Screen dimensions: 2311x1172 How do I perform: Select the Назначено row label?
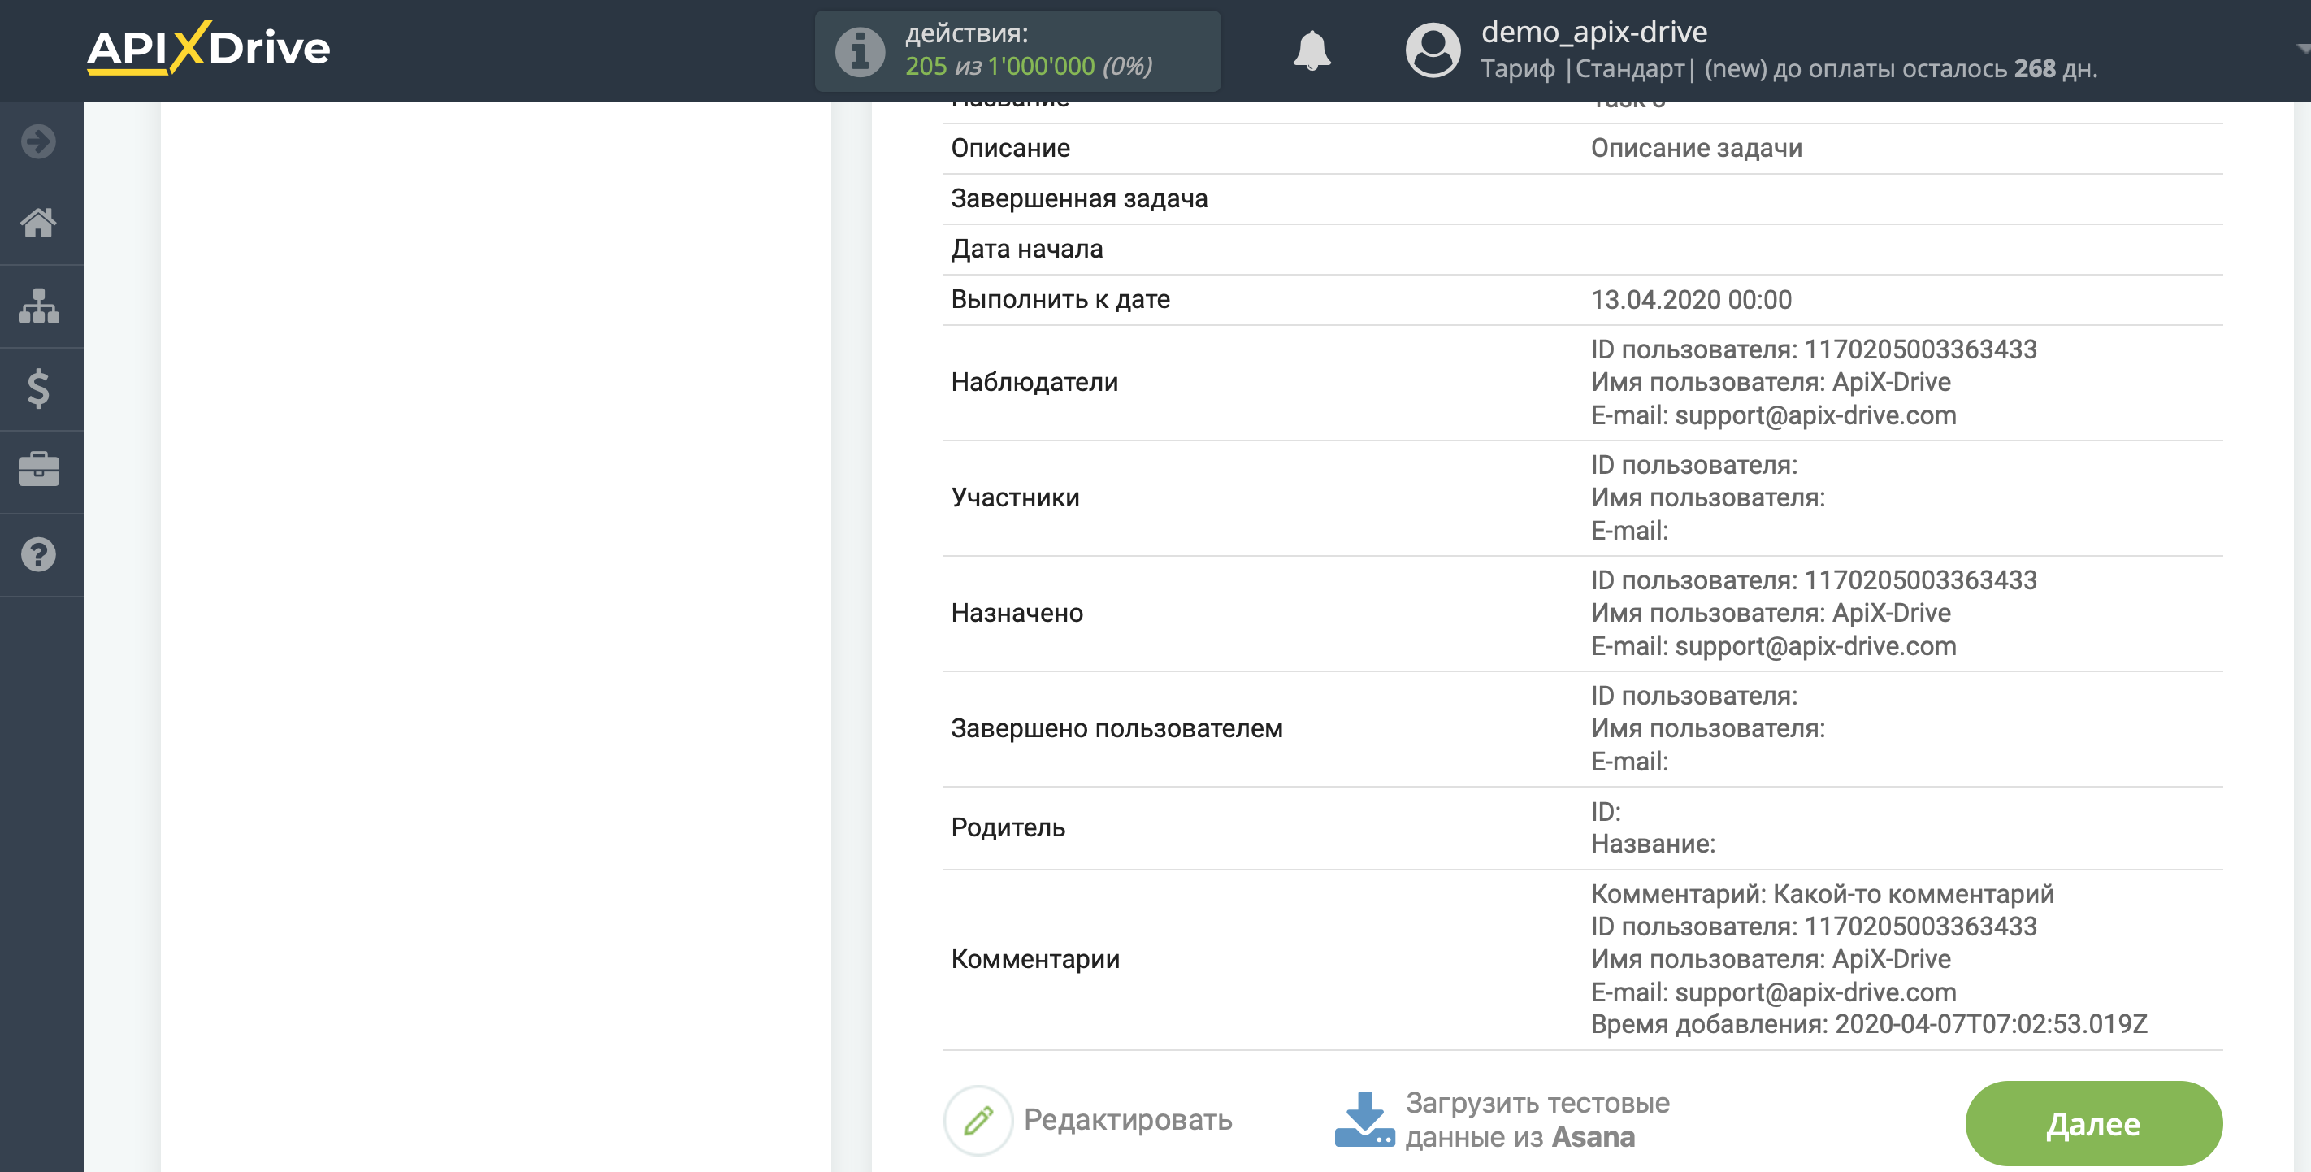click(1017, 613)
